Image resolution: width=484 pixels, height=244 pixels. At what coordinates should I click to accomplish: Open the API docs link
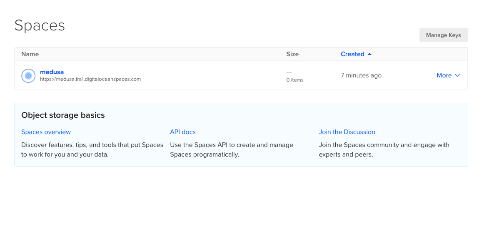click(183, 132)
